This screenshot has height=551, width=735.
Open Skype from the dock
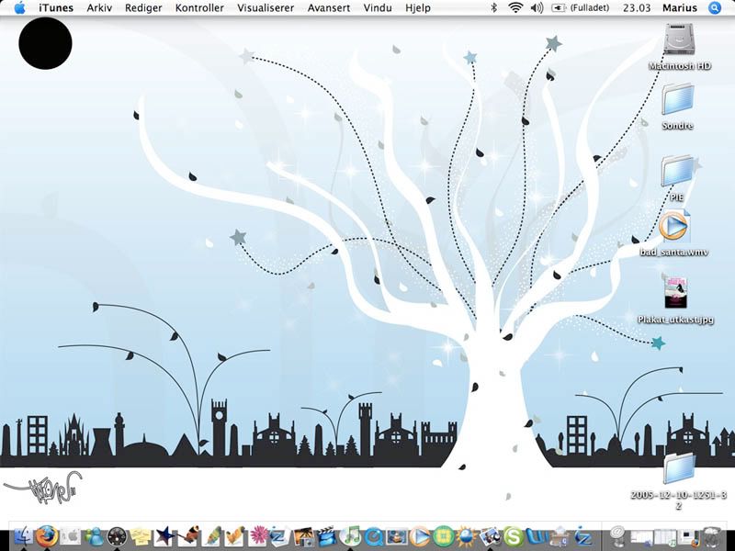(512, 535)
